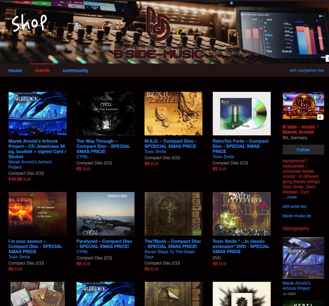Click the edit artist bio link
Viewport: 329px width, 306px height.
295,207
